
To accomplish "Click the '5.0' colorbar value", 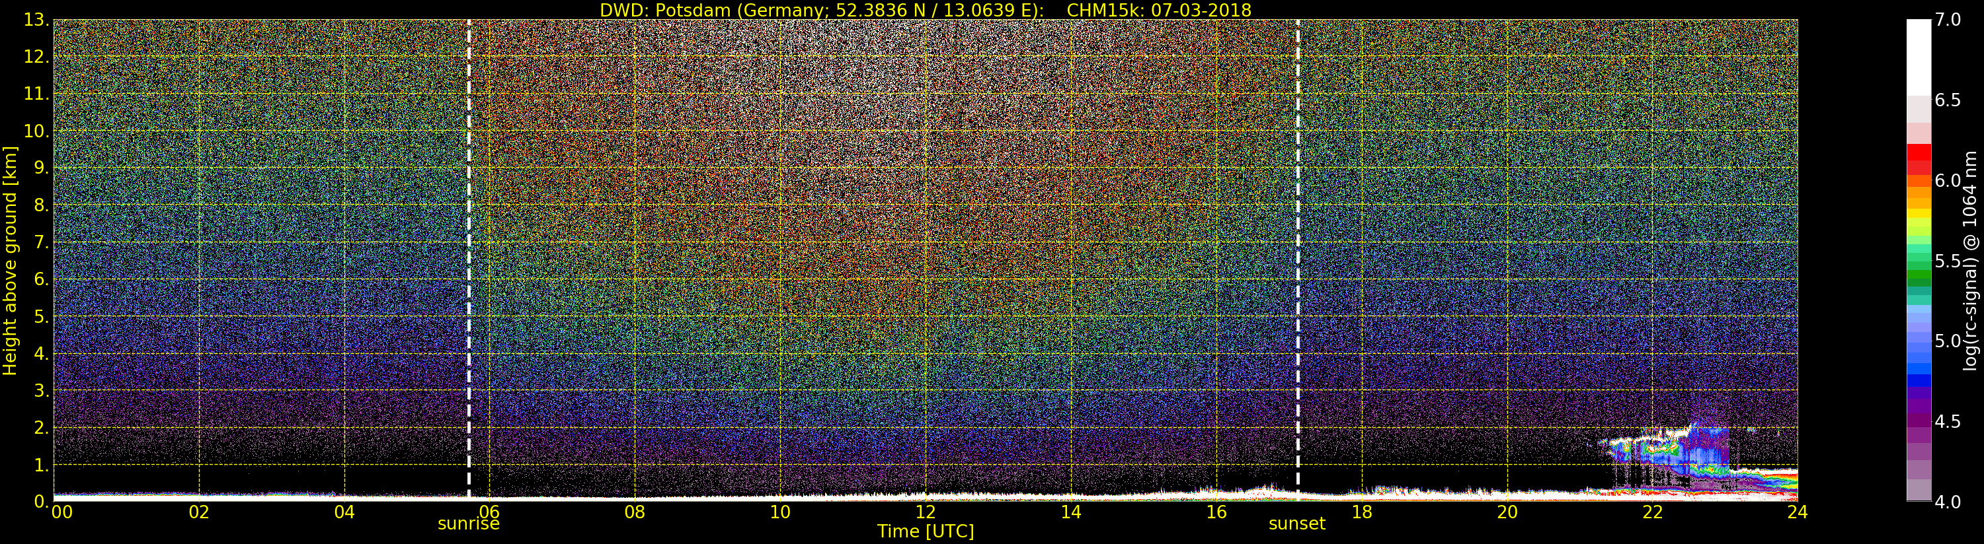I will [1948, 341].
